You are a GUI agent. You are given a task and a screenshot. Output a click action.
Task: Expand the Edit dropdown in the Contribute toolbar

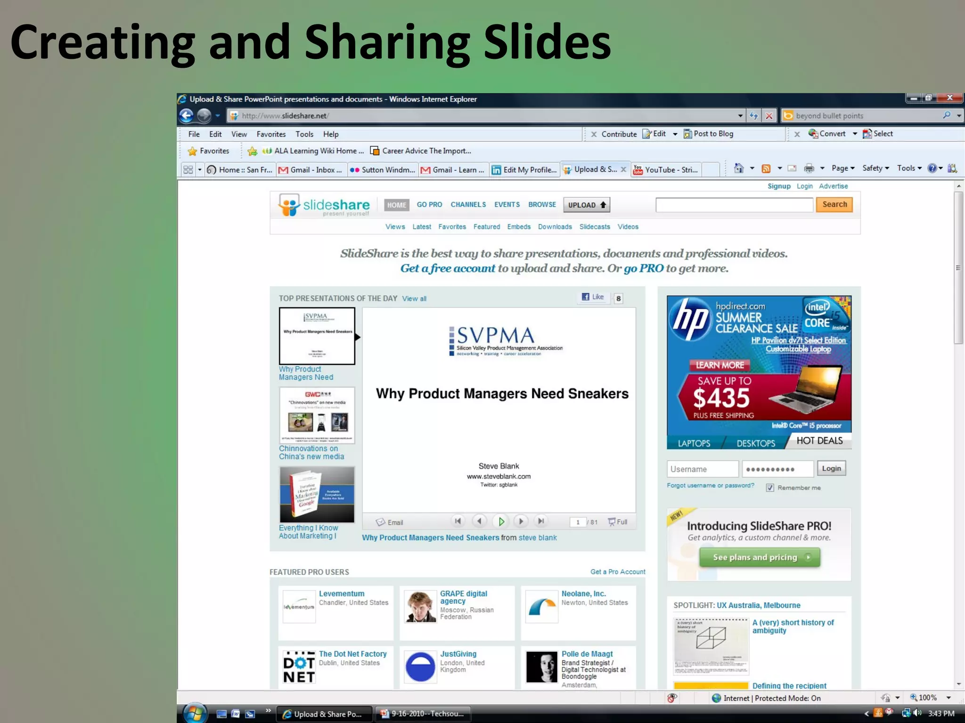coord(675,134)
